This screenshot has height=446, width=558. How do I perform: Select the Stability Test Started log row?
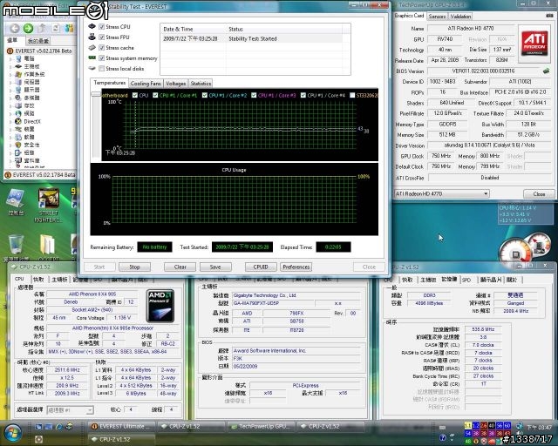pyautogui.click(x=253, y=39)
